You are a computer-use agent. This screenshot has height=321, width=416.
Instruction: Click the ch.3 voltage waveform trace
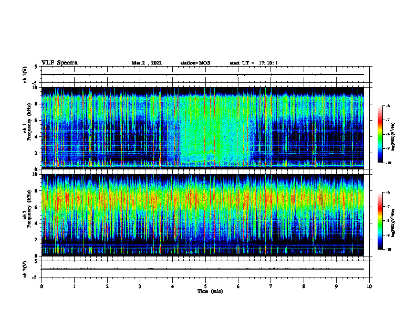[203, 269]
